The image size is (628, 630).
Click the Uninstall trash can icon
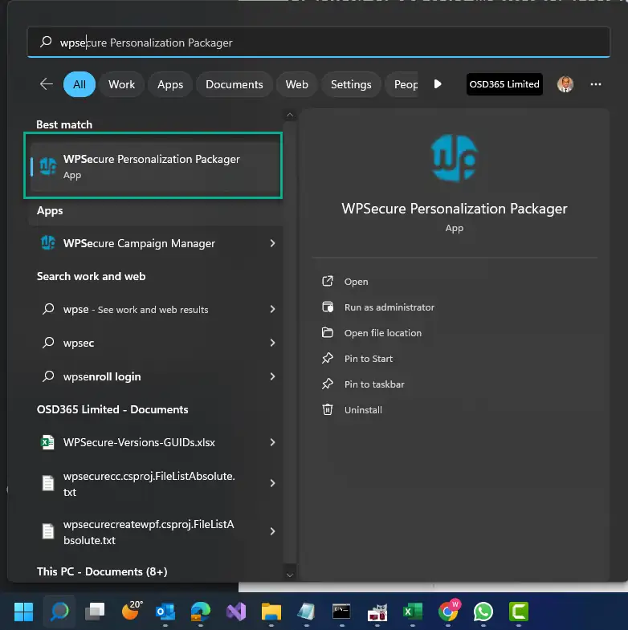[x=328, y=409]
